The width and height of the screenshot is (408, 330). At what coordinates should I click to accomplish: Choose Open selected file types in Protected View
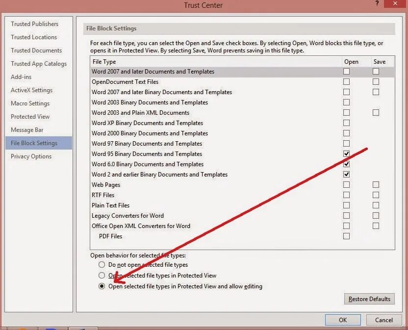coord(102,276)
